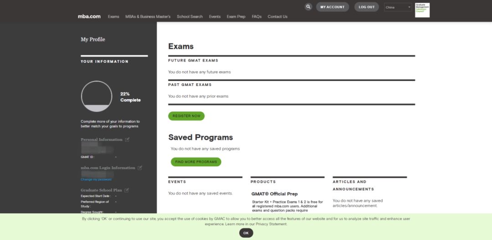Image resolution: width=492 pixels, height=240 pixels.
Task: Click the MY ACCOUNT button
Action: (x=332, y=7)
